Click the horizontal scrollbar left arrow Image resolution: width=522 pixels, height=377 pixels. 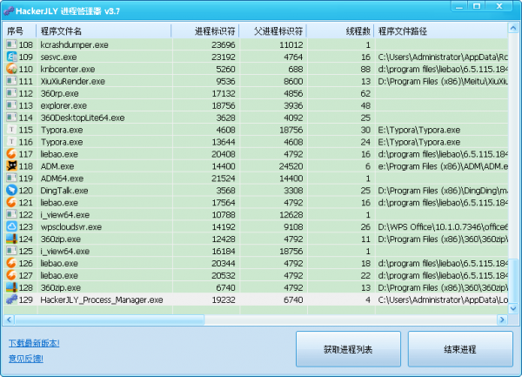point(9,320)
